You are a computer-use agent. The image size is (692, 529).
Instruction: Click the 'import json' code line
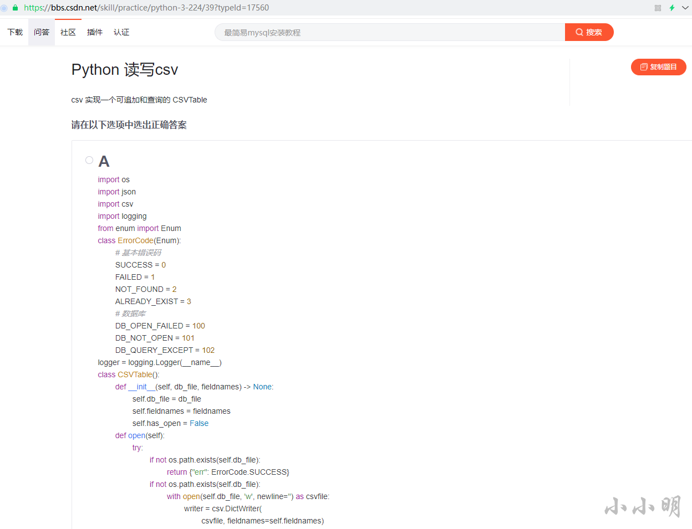pos(117,192)
